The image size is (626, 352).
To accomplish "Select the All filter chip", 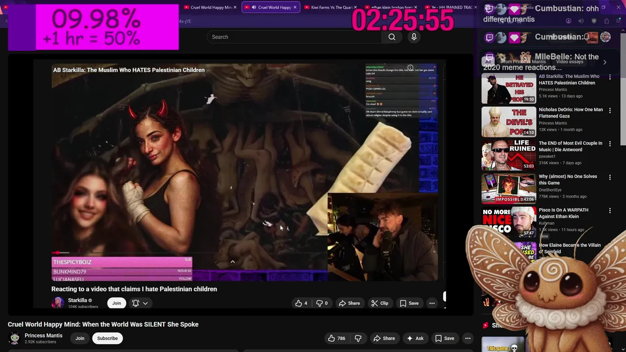I will coord(488,62).
